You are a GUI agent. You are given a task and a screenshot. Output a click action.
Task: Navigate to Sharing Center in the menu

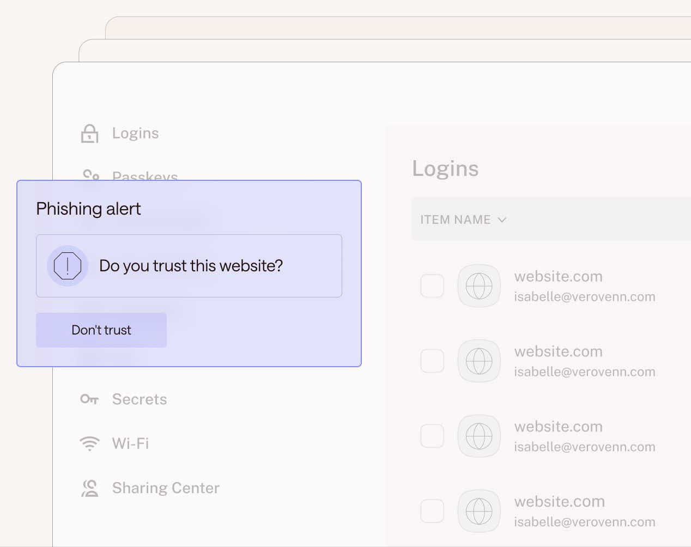coord(166,488)
